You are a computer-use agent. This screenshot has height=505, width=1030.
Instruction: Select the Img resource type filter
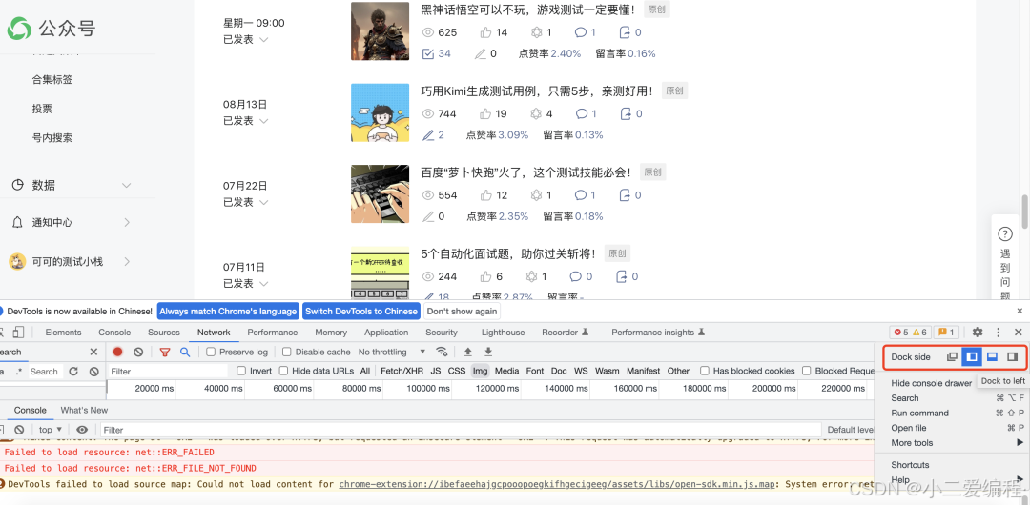coord(480,371)
